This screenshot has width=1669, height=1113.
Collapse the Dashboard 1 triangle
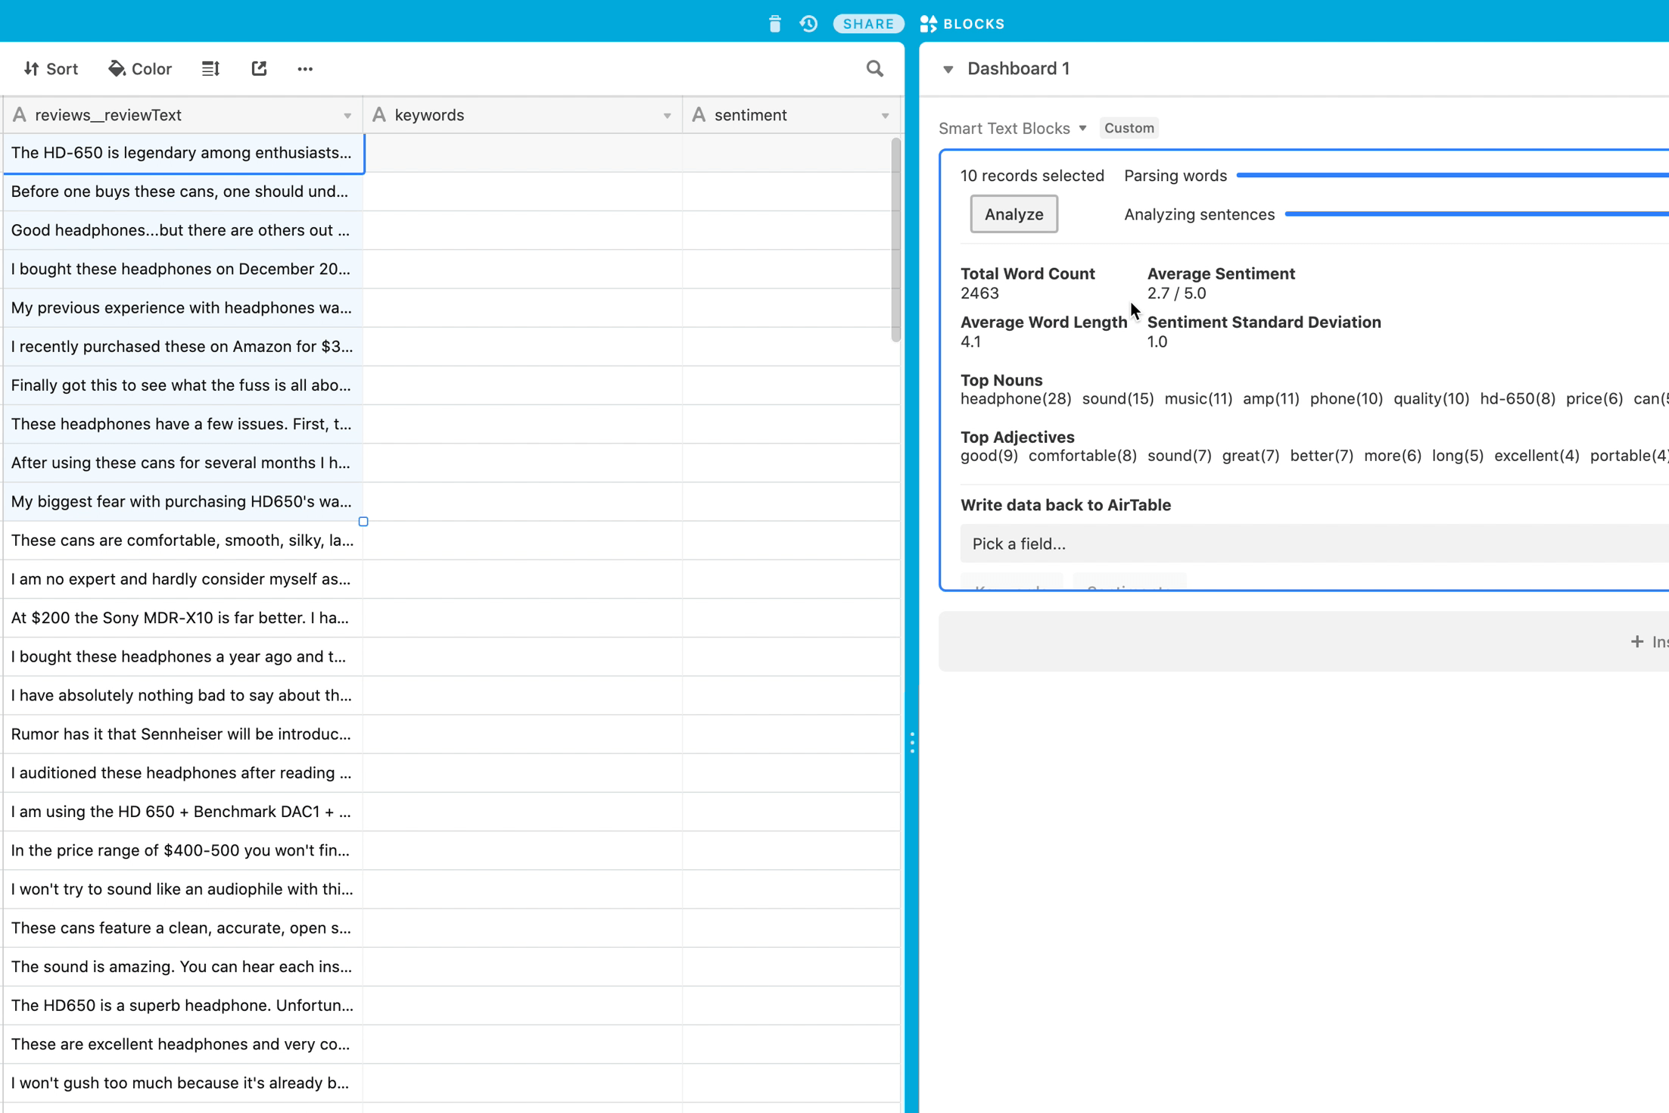948,69
